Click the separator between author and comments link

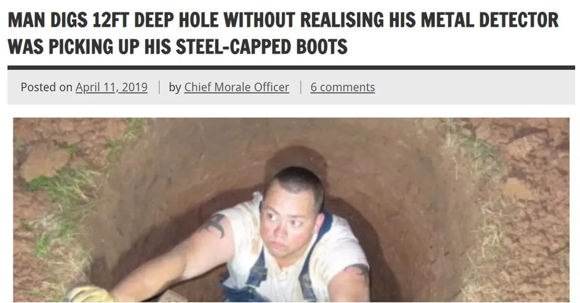[300, 87]
